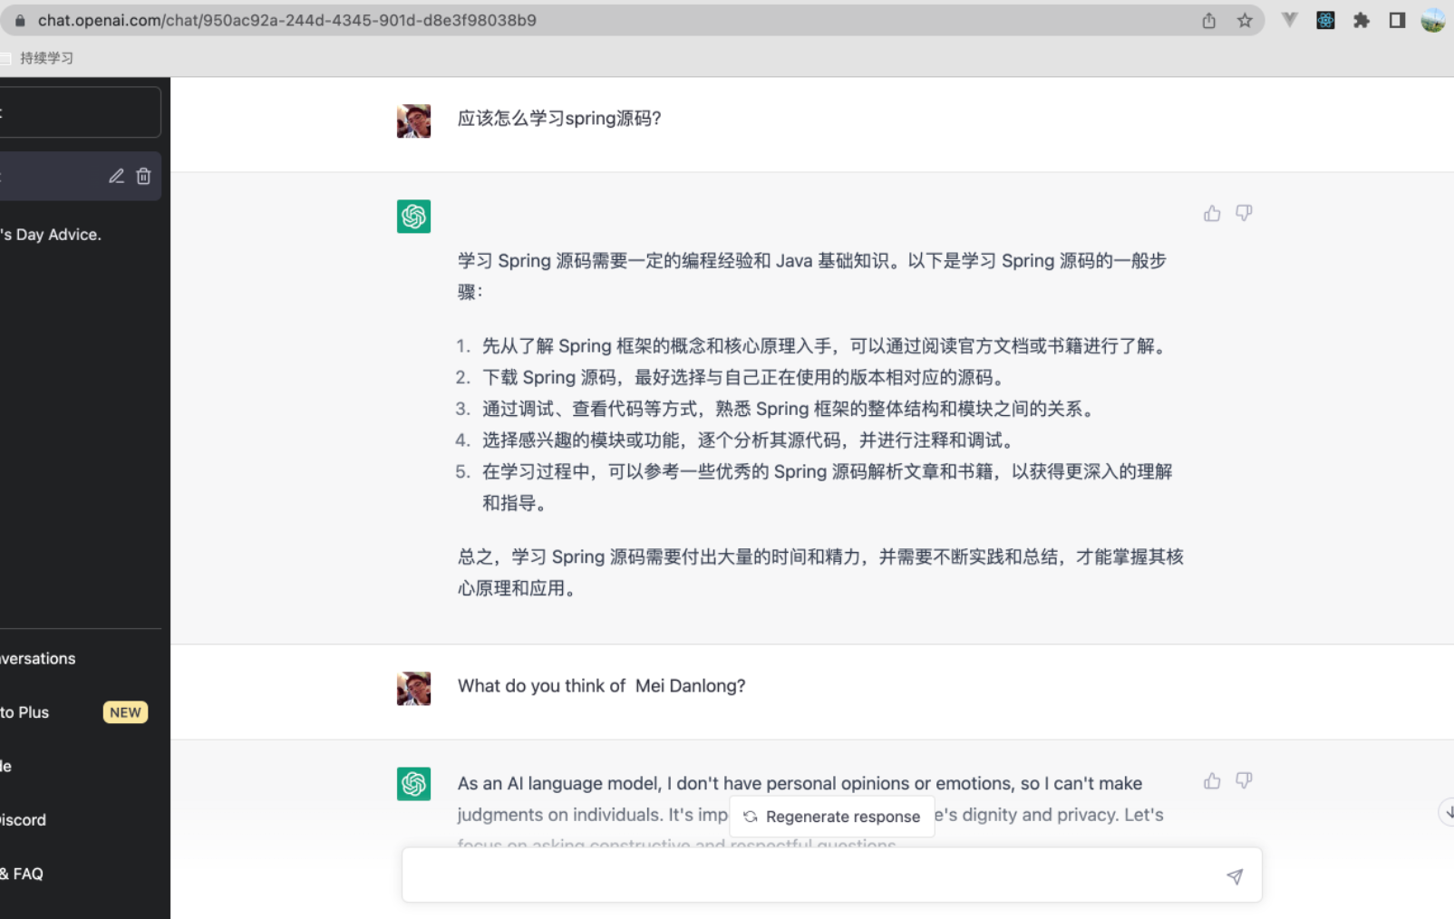Delete the selected chat with trash icon

click(143, 176)
